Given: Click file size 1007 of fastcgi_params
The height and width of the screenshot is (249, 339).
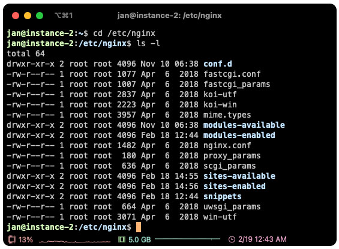Looking at the screenshot, I should click(127, 84).
